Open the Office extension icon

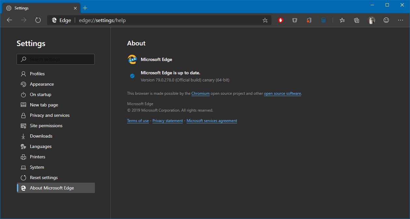coord(309,20)
